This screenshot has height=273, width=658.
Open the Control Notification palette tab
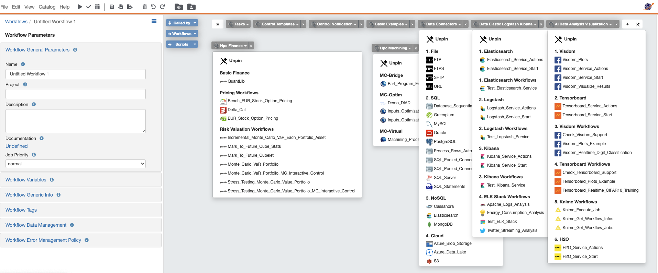tap(333, 24)
